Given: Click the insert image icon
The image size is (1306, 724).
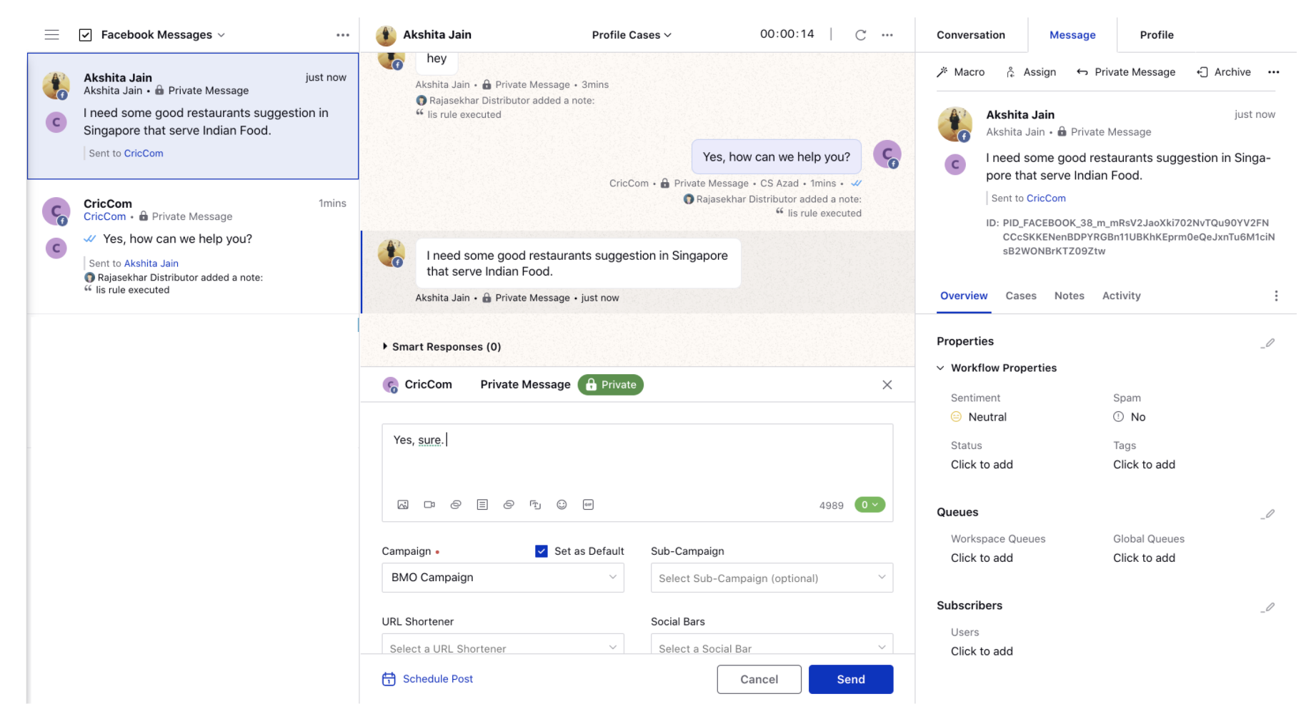Looking at the screenshot, I should (403, 505).
